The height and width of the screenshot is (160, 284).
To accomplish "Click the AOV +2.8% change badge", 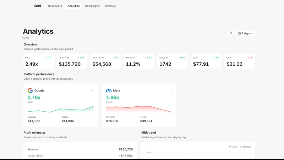I will click(216, 58).
